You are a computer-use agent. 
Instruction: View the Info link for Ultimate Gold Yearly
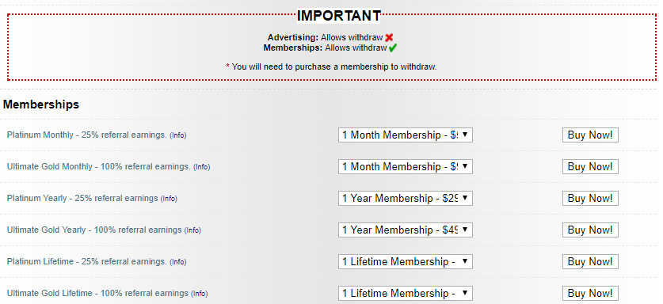pyautogui.click(x=192, y=230)
